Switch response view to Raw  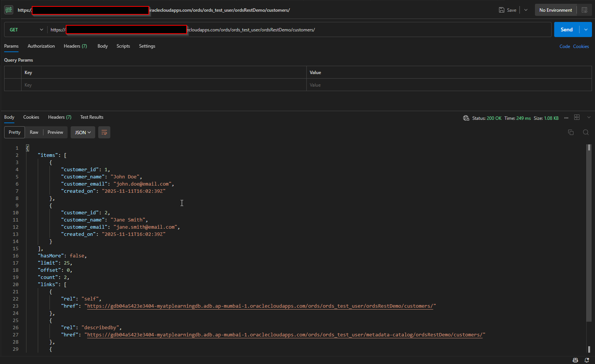(x=34, y=132)
